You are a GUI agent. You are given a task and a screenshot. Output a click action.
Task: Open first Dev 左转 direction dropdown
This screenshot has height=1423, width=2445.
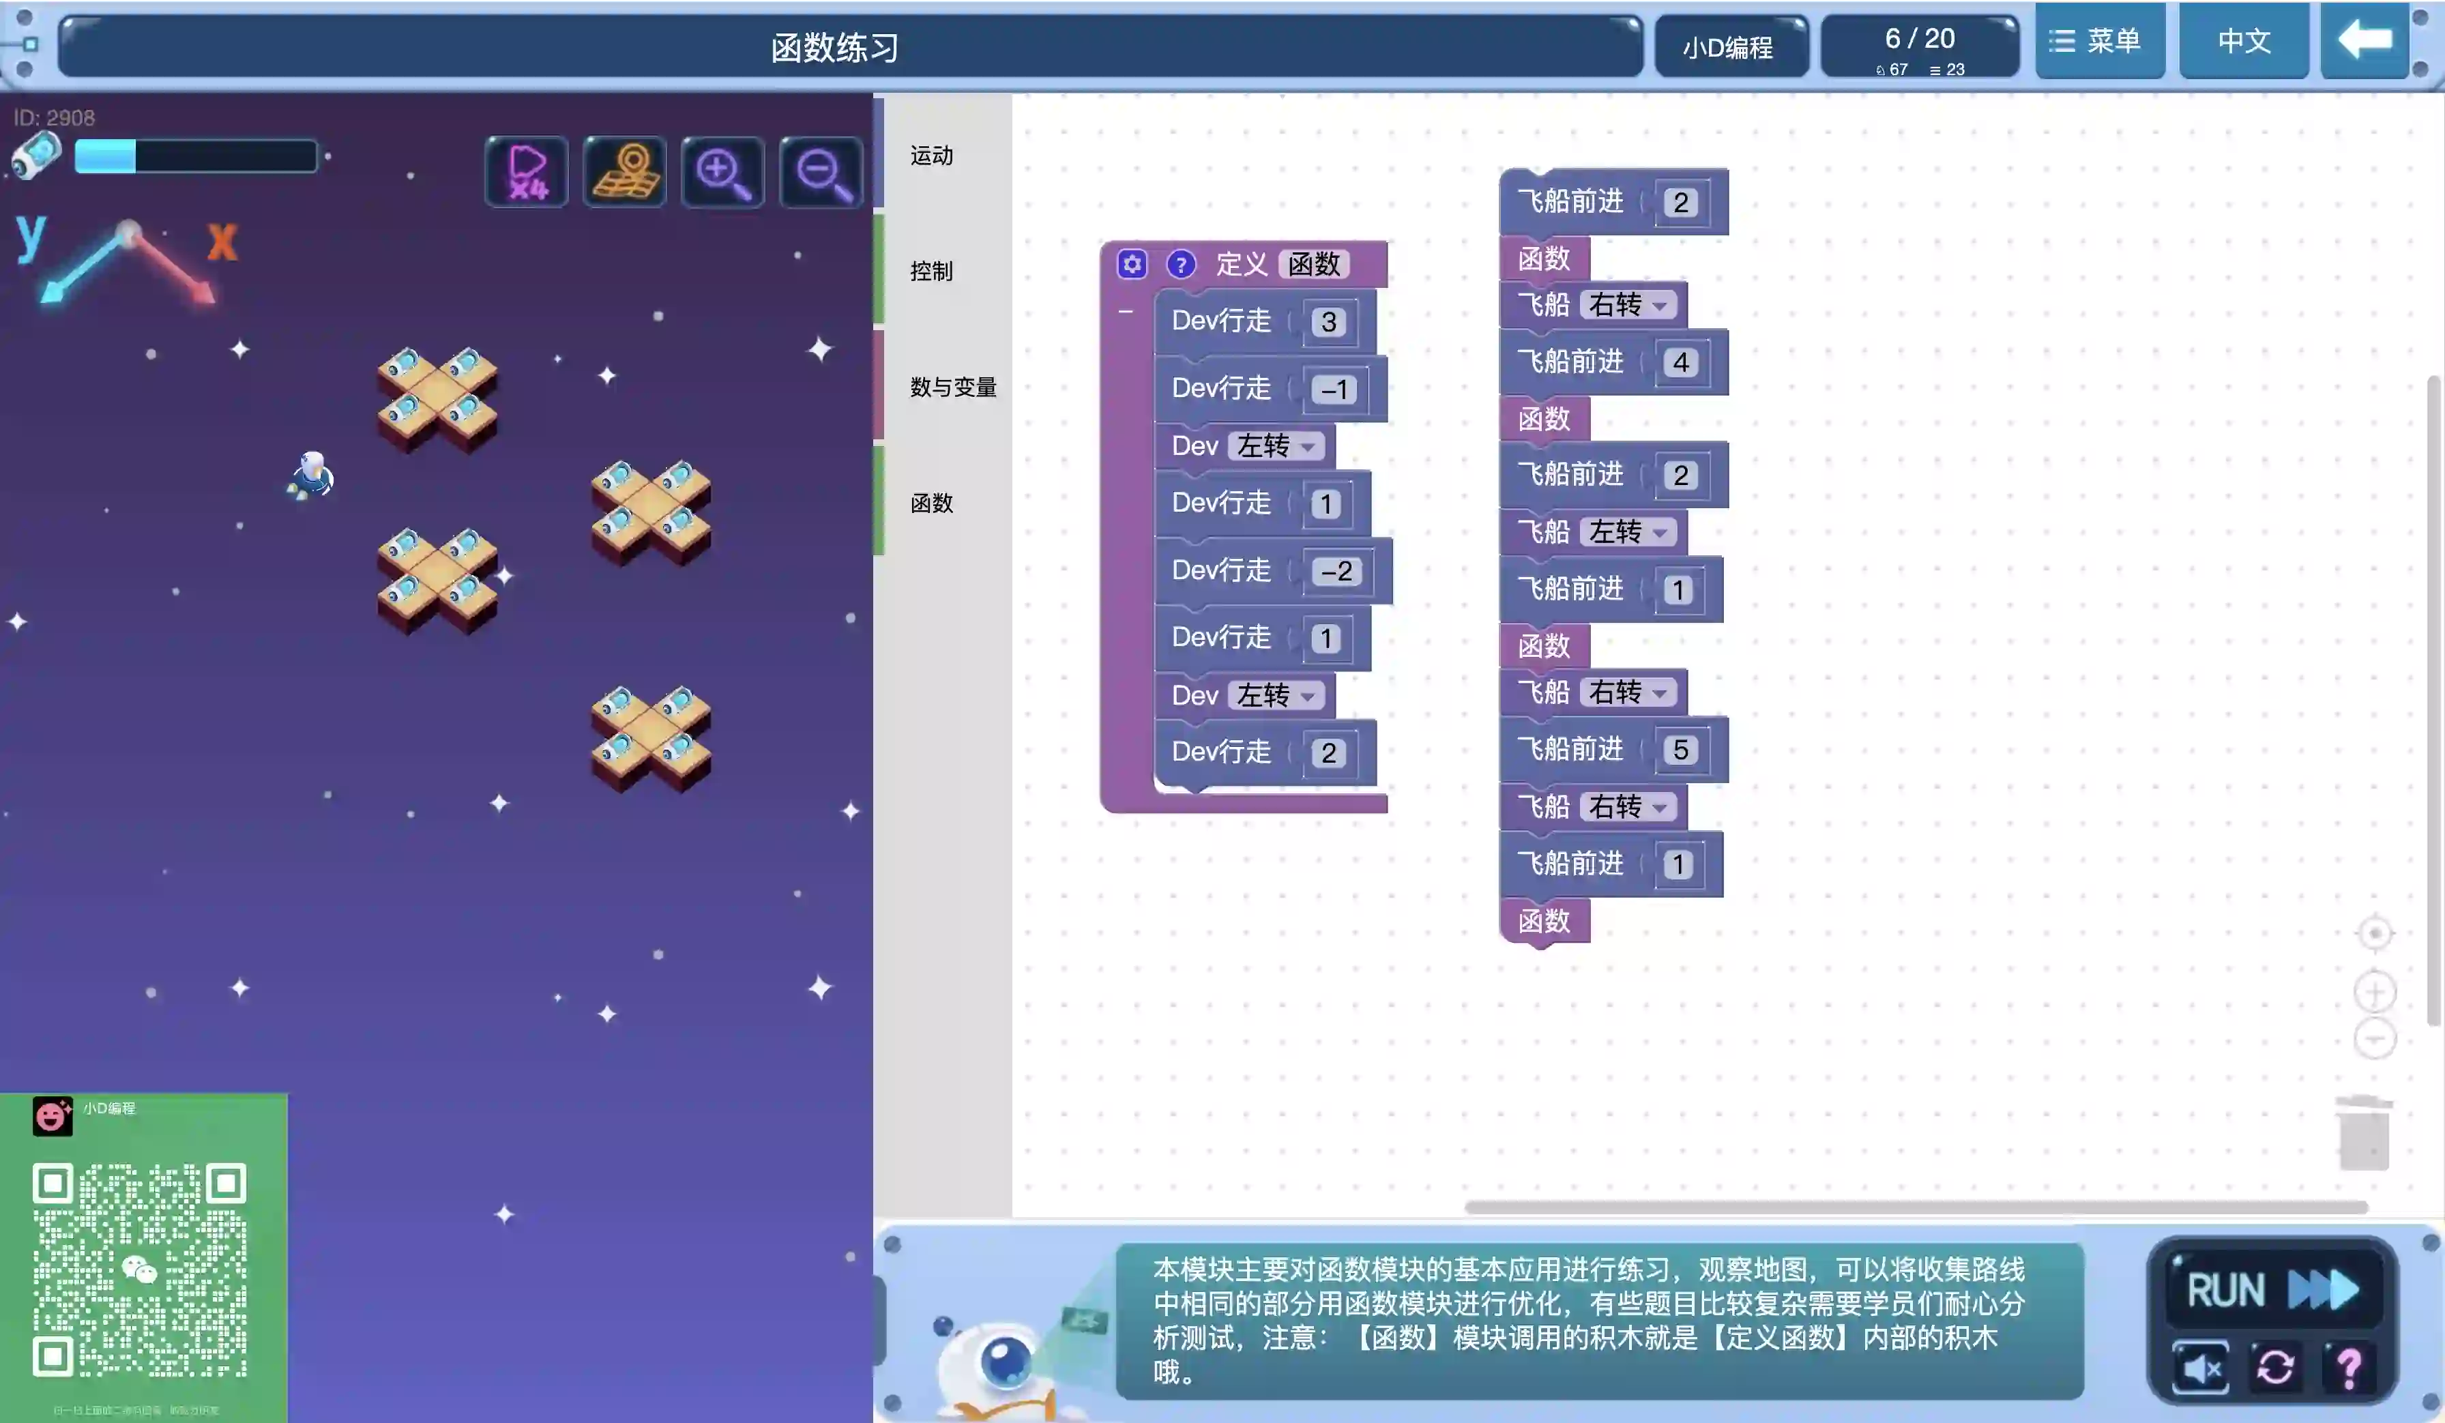(1276, 446)
